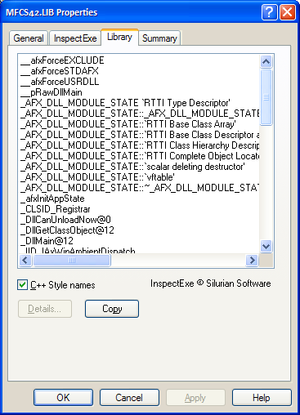
Task: Select the _DllMain@12 entry
Action: [47, 241]
